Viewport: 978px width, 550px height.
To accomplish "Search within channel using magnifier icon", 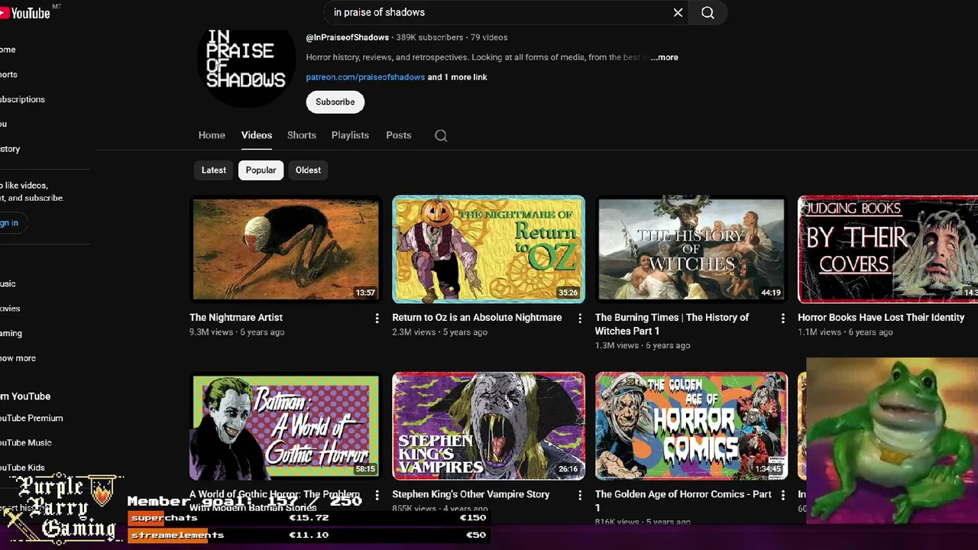I will 441,135.
